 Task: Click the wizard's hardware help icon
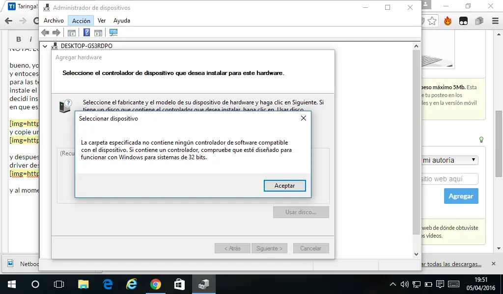point(65,106)
